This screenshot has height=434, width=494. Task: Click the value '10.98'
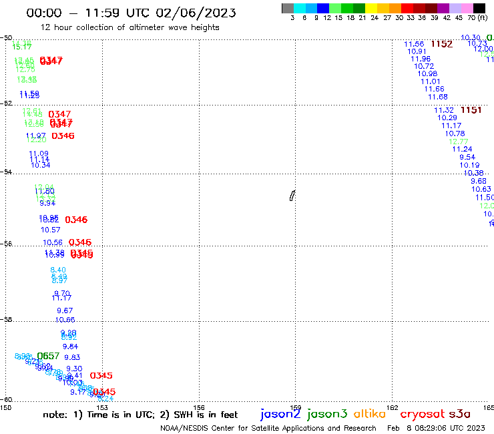427,73
